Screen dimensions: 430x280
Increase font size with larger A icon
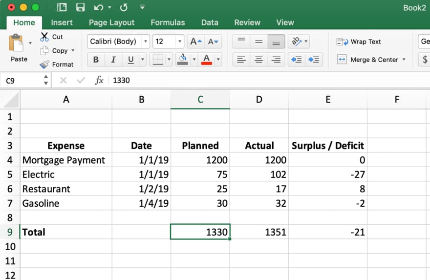coord(196,42)
